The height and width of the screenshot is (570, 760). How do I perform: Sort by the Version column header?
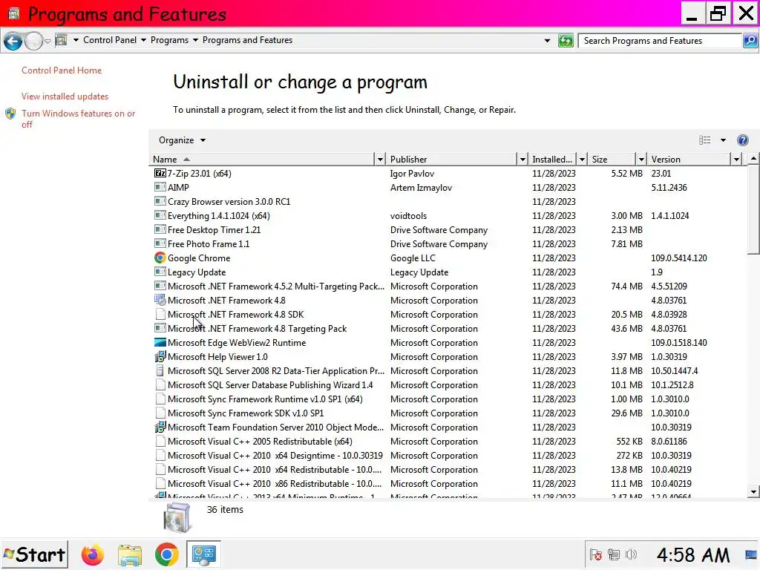tap(689, 159)
